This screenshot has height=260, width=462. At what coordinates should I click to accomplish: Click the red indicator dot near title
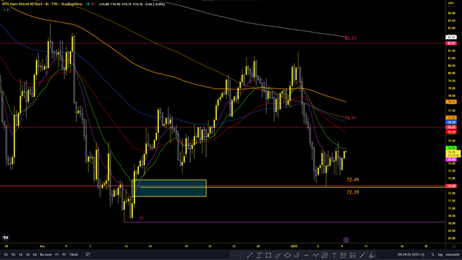tap(93, 4)
